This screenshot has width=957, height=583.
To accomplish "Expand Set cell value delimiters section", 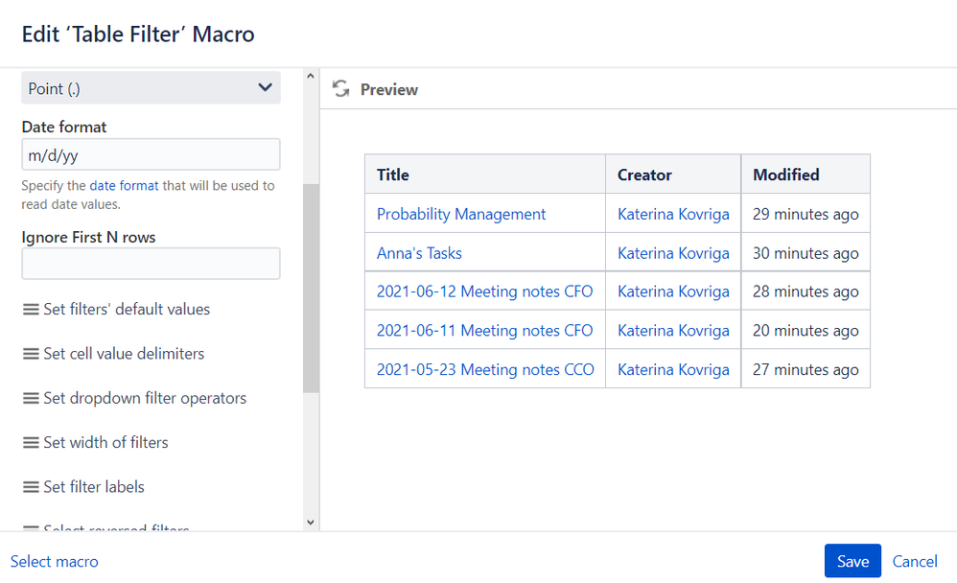I will pos(124,354).
